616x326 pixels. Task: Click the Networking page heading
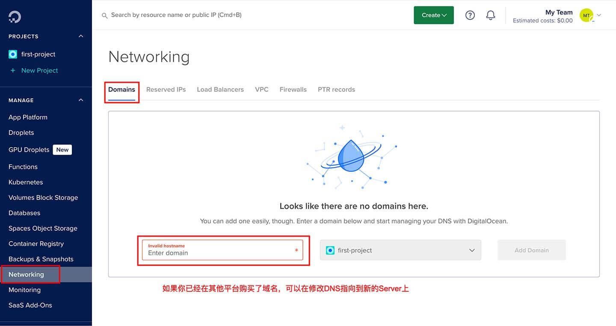point(149,57)
